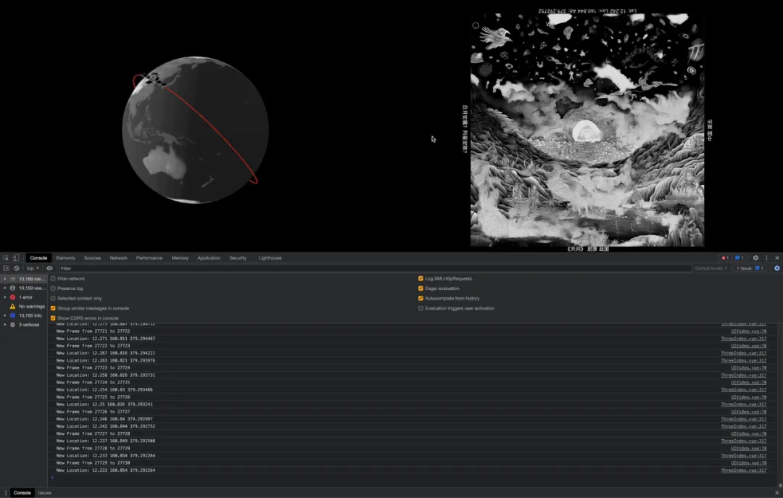
Task: Disable Show CORS errors in console
Action: tap(53, 318)
